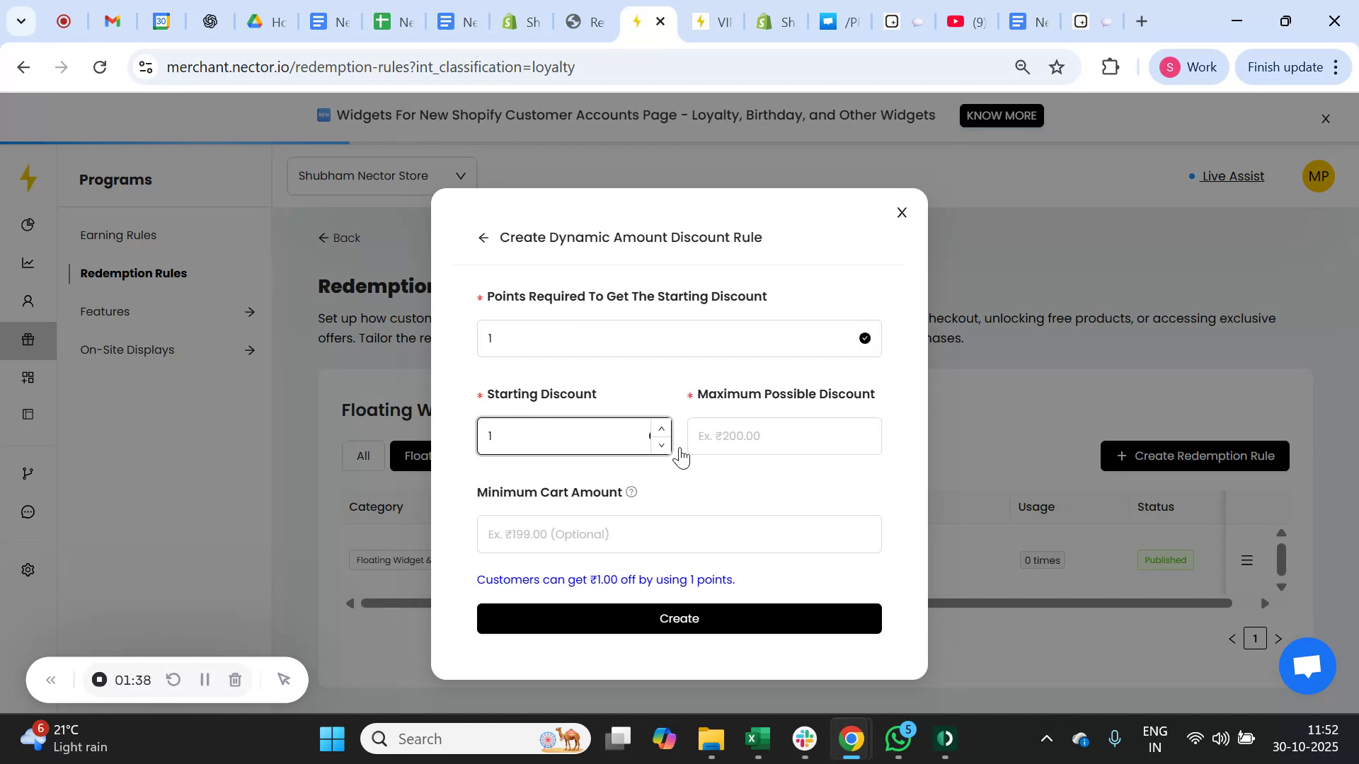Open the live chat bubble widget
The image size is (1359, 764).
(x=1306, y=666)
